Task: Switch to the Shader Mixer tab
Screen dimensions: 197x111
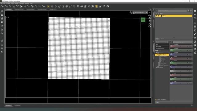Action: 31,10
